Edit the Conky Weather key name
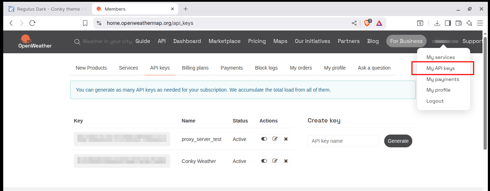 coord(275,161)
